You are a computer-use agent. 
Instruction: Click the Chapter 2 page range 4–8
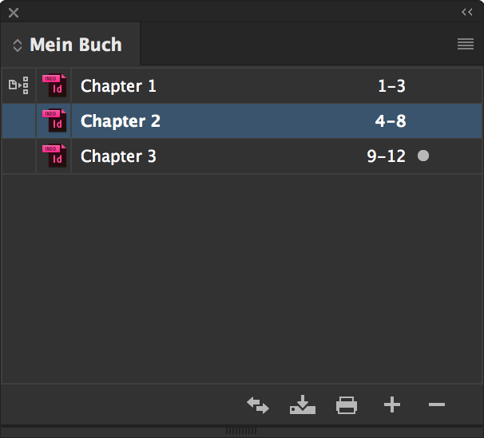391,120
